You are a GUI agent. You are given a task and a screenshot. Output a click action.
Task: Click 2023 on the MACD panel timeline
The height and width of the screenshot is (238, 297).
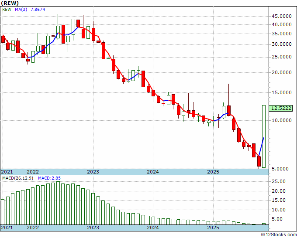(93, 228)
